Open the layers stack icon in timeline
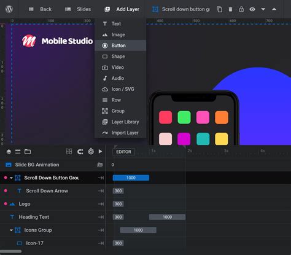291x255 pixels. 9,152
